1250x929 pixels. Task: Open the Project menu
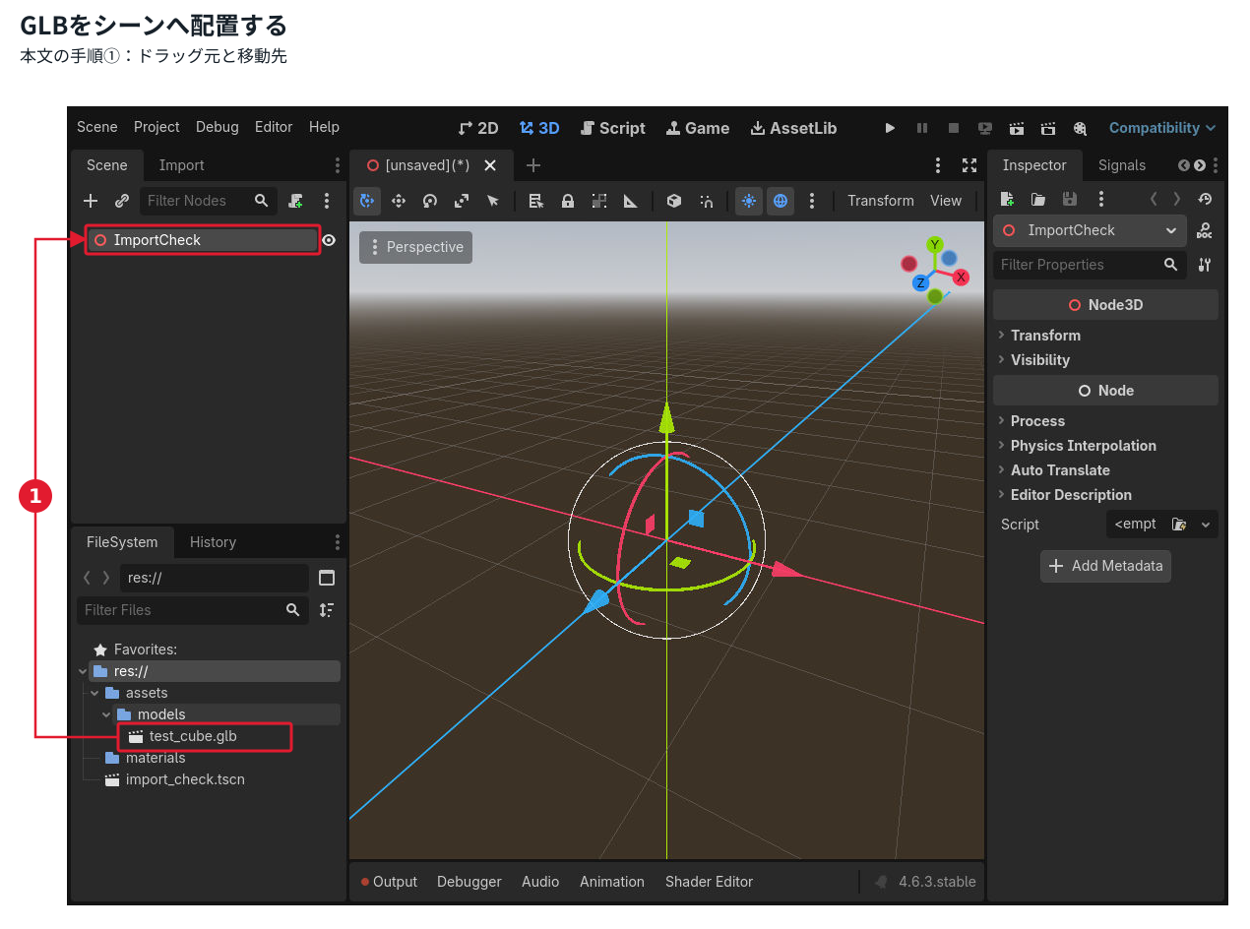pos(156,127)
